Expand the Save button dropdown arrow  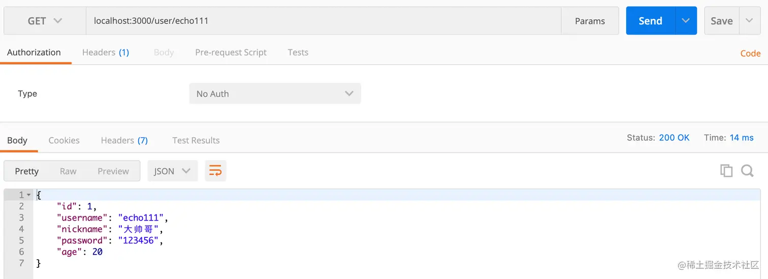point(749,21)
